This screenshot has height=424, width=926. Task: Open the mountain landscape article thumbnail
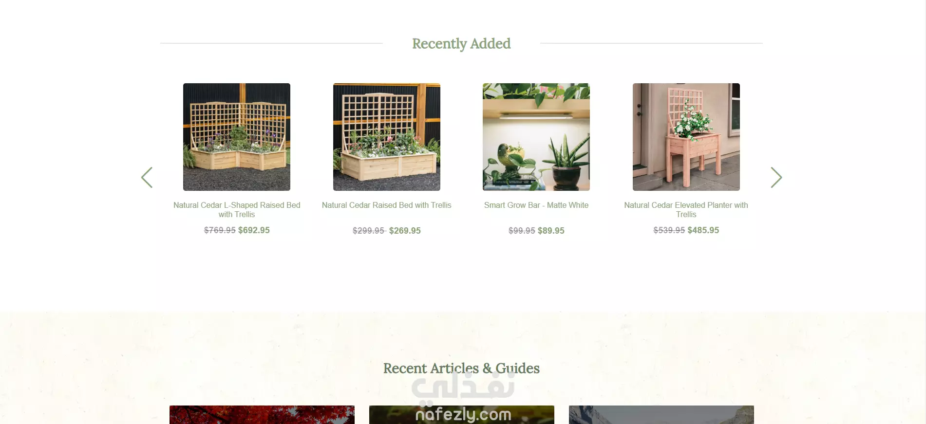(661, 415)
